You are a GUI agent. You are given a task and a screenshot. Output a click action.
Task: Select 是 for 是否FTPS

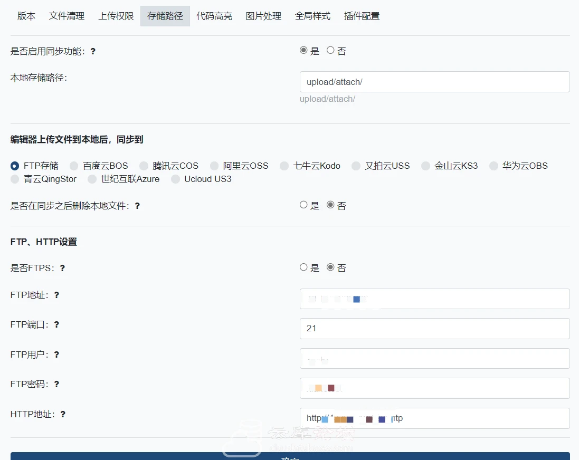coord(303,267)
